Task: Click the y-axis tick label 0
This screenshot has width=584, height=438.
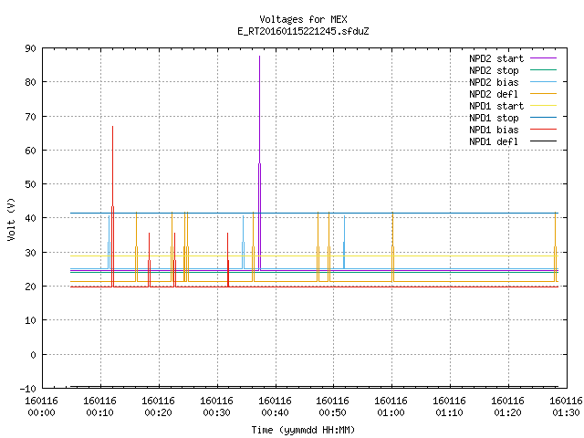Action: (33, 355)
